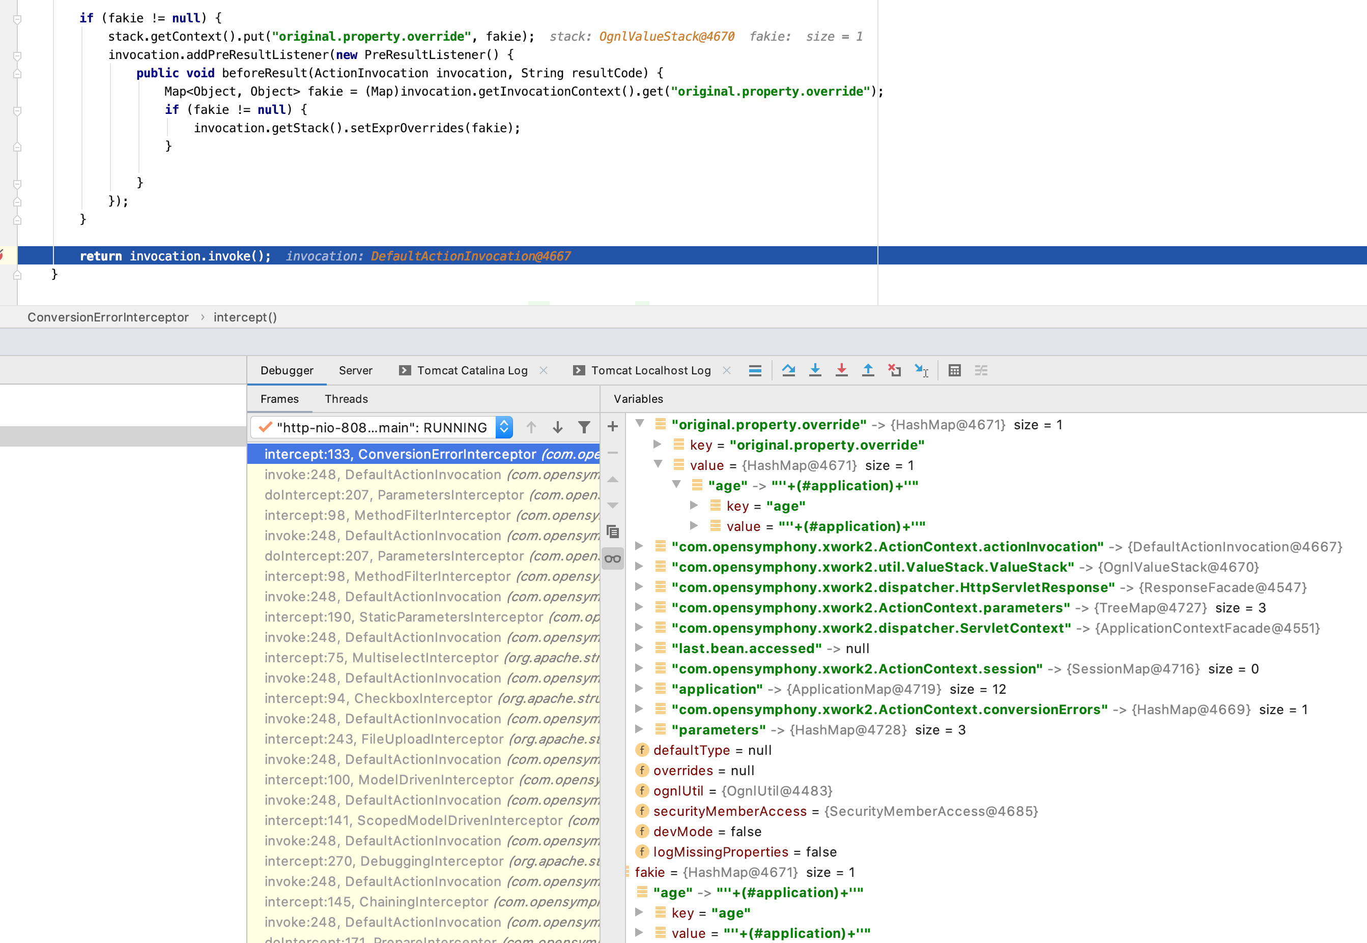Select the ognlUtil field variable
The height and width of the screenshot is (943, 1367).
pyautogui.click(x=734, y=790)
